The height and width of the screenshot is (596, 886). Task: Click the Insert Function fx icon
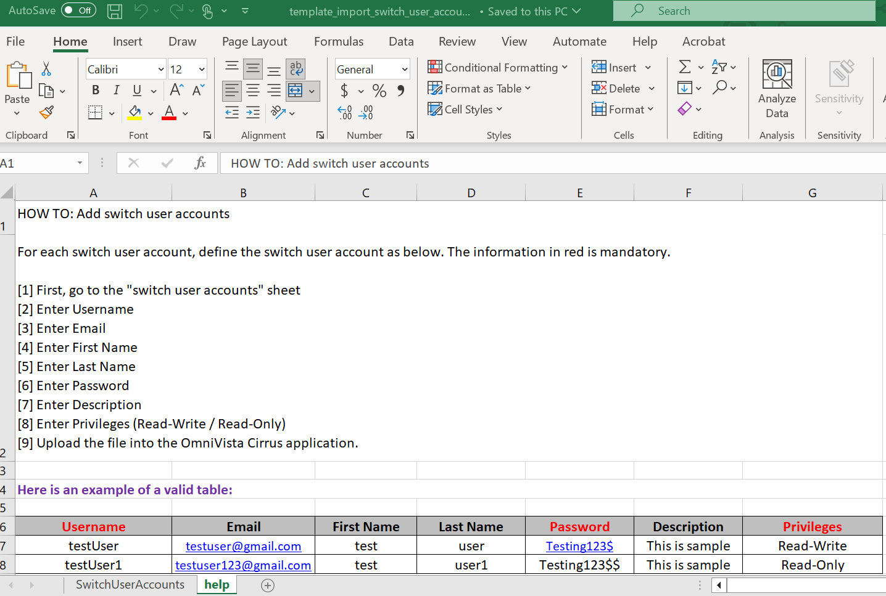200,163
